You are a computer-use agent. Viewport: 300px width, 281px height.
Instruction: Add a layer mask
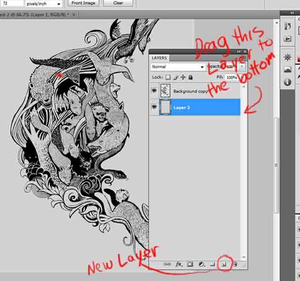coord(190,264)
